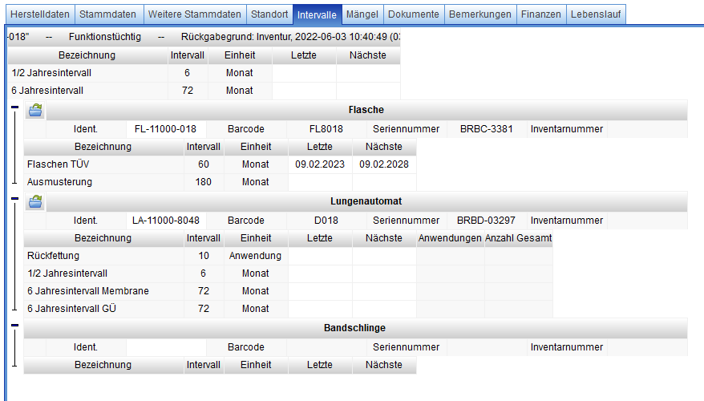This screenshot has width=704, height=401.
Task: Select the Lungenautomat serial number BRBD-03297
Action: [484, 221]
